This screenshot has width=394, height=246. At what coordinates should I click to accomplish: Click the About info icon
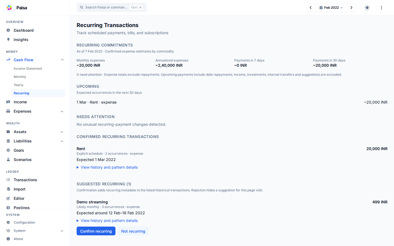point(8,239)
